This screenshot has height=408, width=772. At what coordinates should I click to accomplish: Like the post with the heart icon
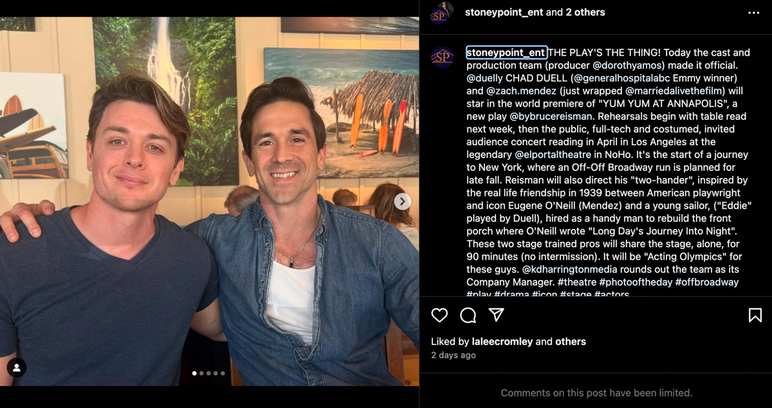439,315
